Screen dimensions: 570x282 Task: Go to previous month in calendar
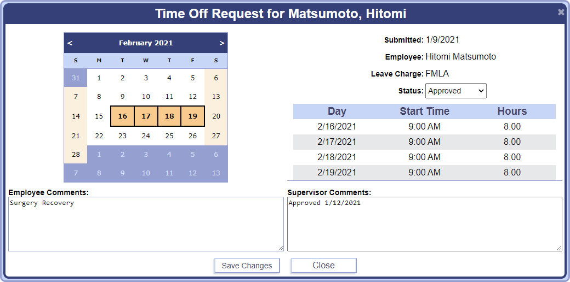[x=70, y=43]
